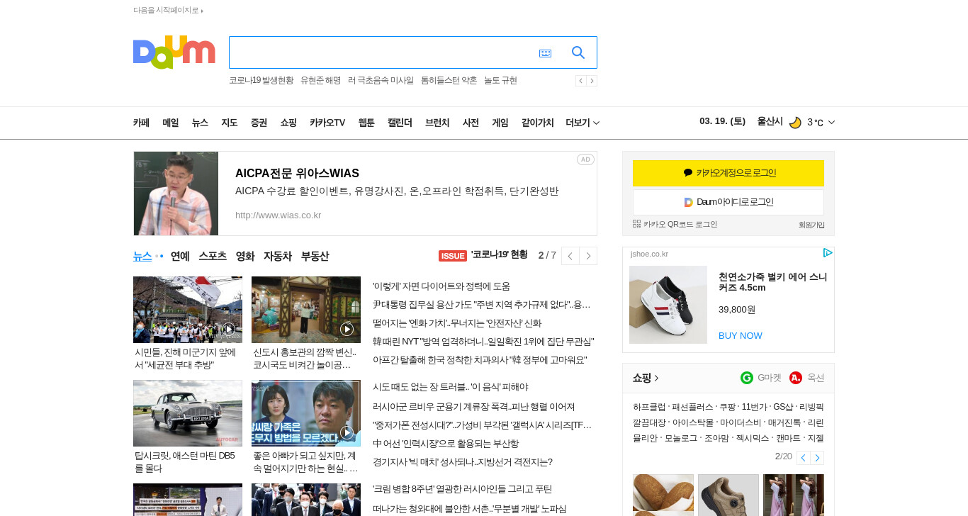Image resolution: width=968 pixels, height=516 pixels.
Task: Click the AD badge on the WIAS banner
Action: 585,159
